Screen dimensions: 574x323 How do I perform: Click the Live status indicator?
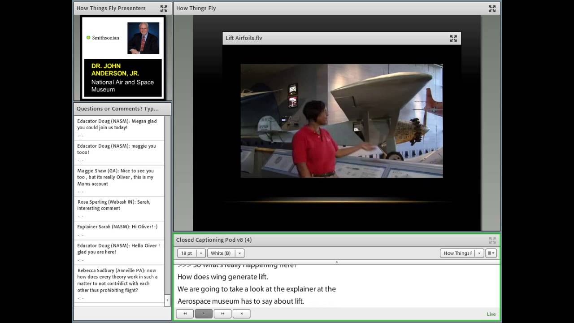[x=491, y=314]
